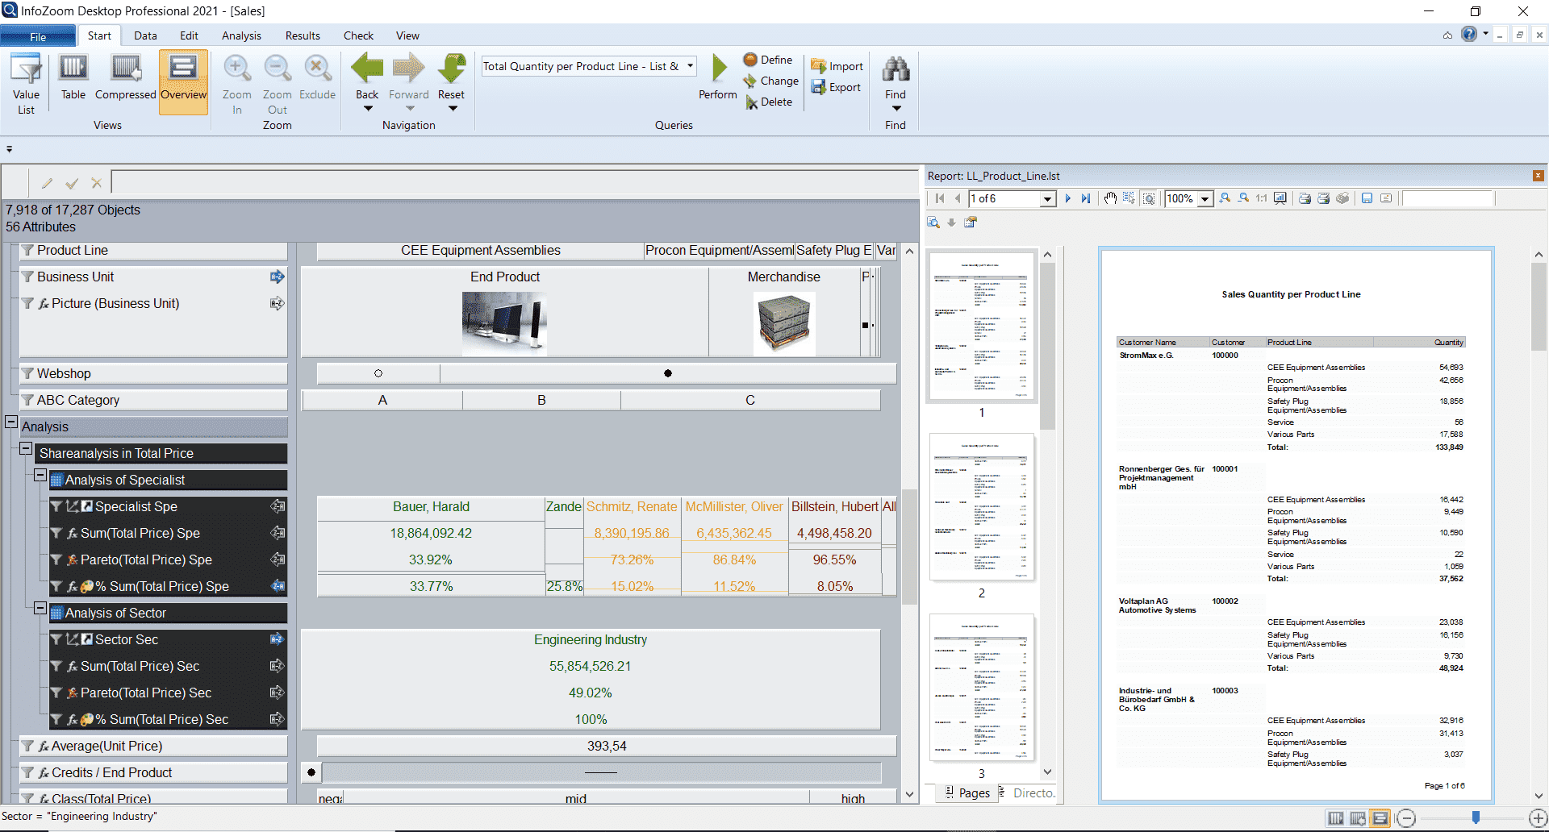Open the report page number dropdown
The height and width of the screenshot is (832, 1549).
coord(1047,199)
